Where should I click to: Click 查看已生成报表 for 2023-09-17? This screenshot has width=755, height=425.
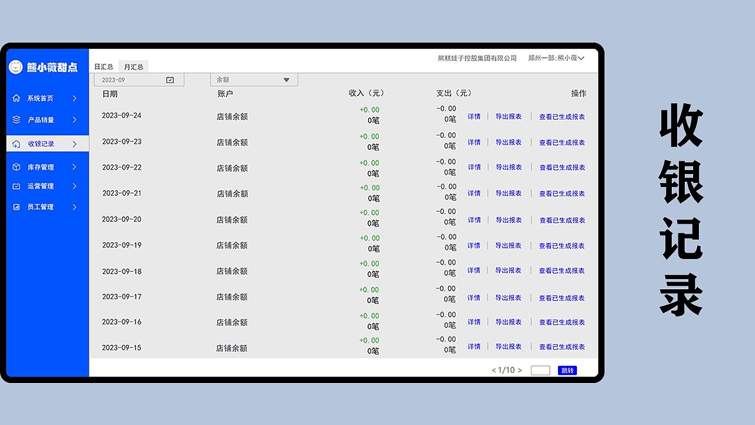pyautogui.click(x=562, y=298)
